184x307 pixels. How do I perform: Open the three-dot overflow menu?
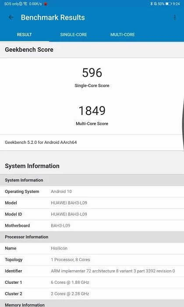click(175, 18)
